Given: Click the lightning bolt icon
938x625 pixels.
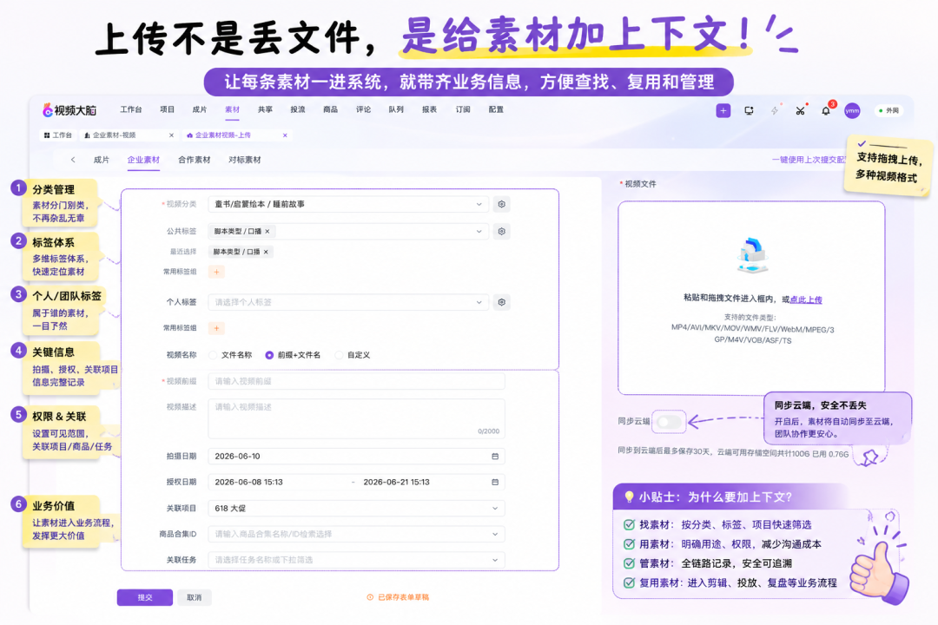Looking at the screenshot, I should coord(774,110).
